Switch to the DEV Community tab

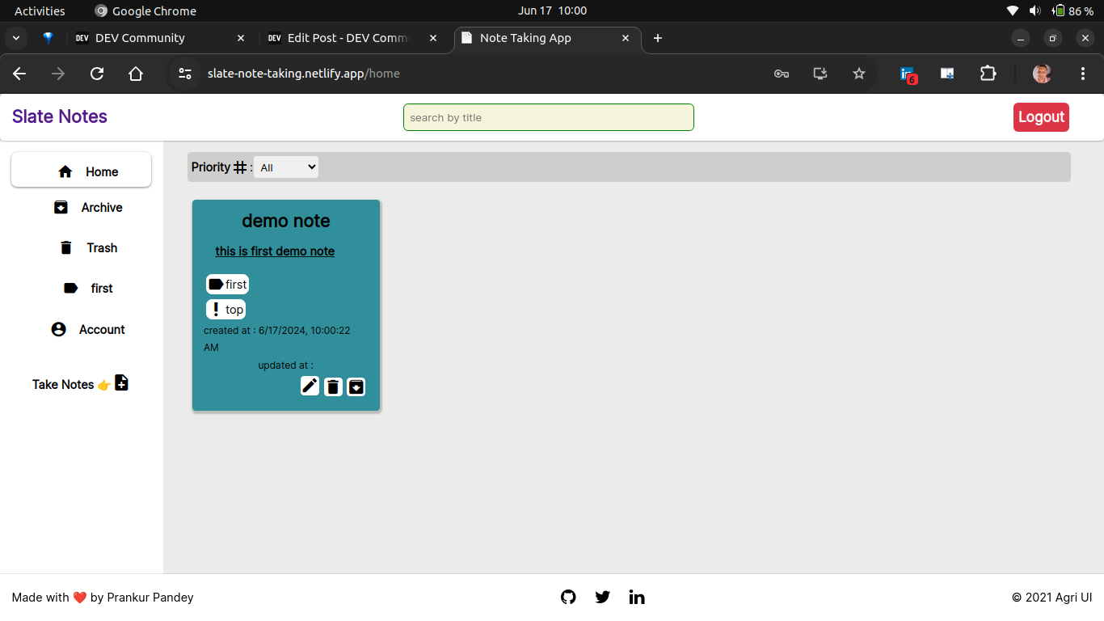coord(160,38)
